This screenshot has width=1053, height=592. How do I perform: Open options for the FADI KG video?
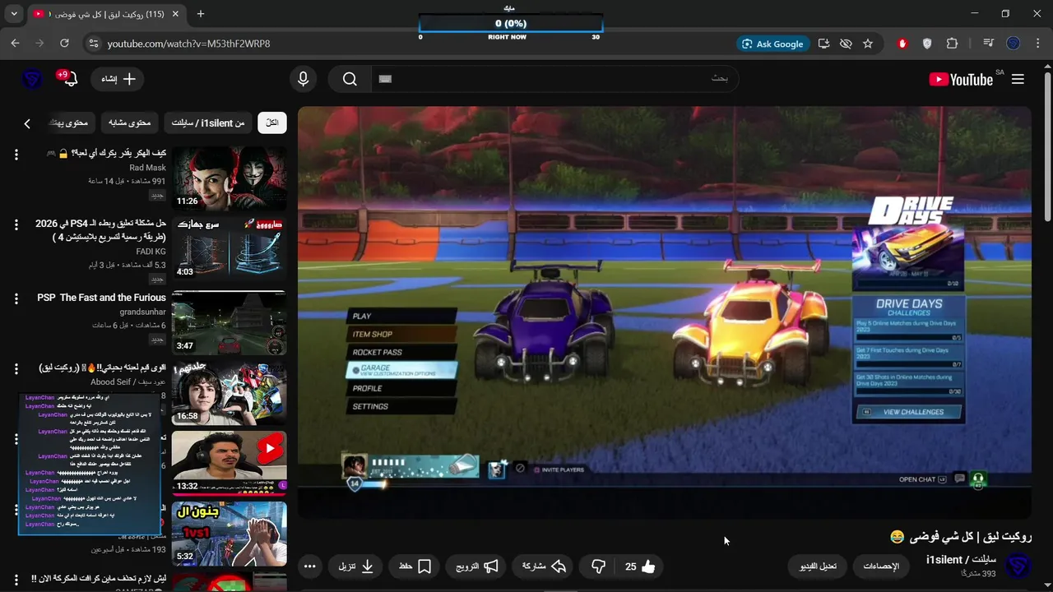pyautogui.click(x=16, y=224)
